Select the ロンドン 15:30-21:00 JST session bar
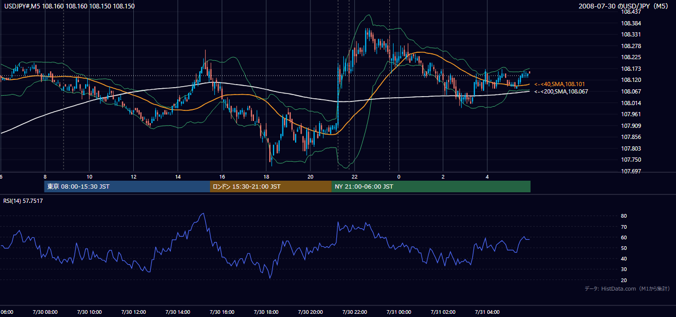676x317 pixels. 271,187
